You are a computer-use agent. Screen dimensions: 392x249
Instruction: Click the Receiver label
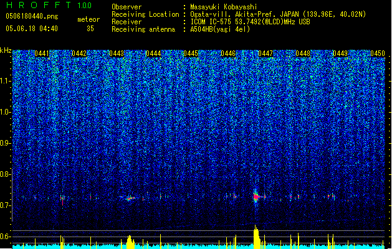click(x=127, y=22)
